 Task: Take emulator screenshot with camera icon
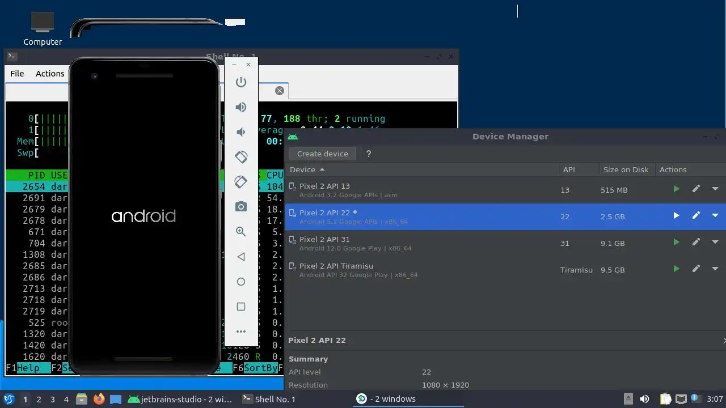pyautogui.click(x=241, y=207)
